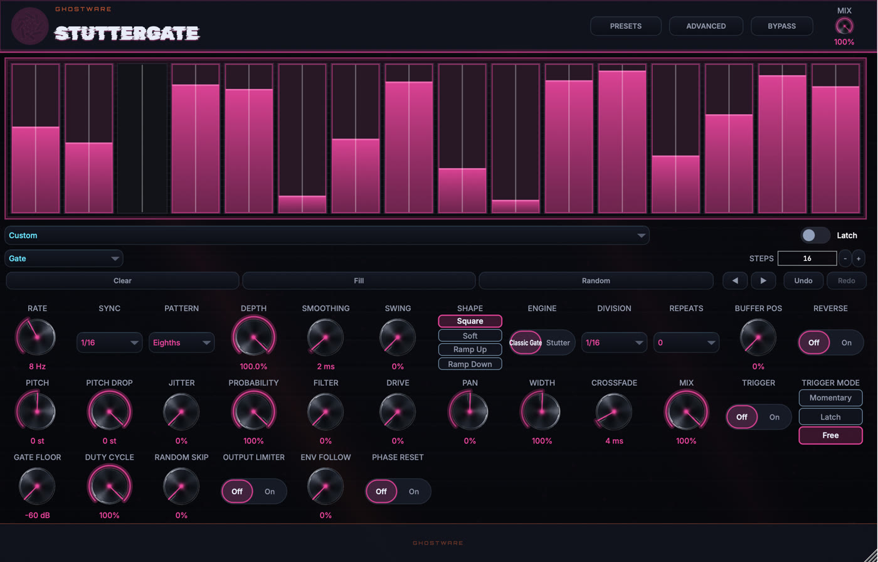Randomize the step pattern

pos(596,280)
